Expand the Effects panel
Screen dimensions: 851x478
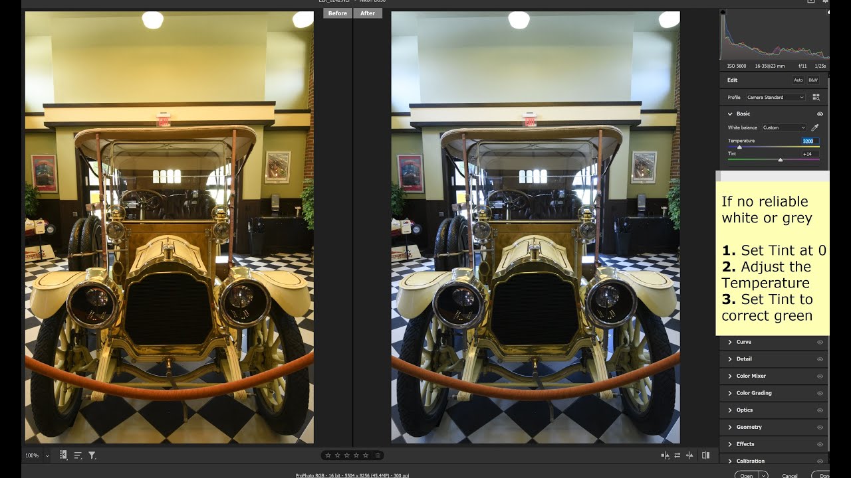click(730, 444)
